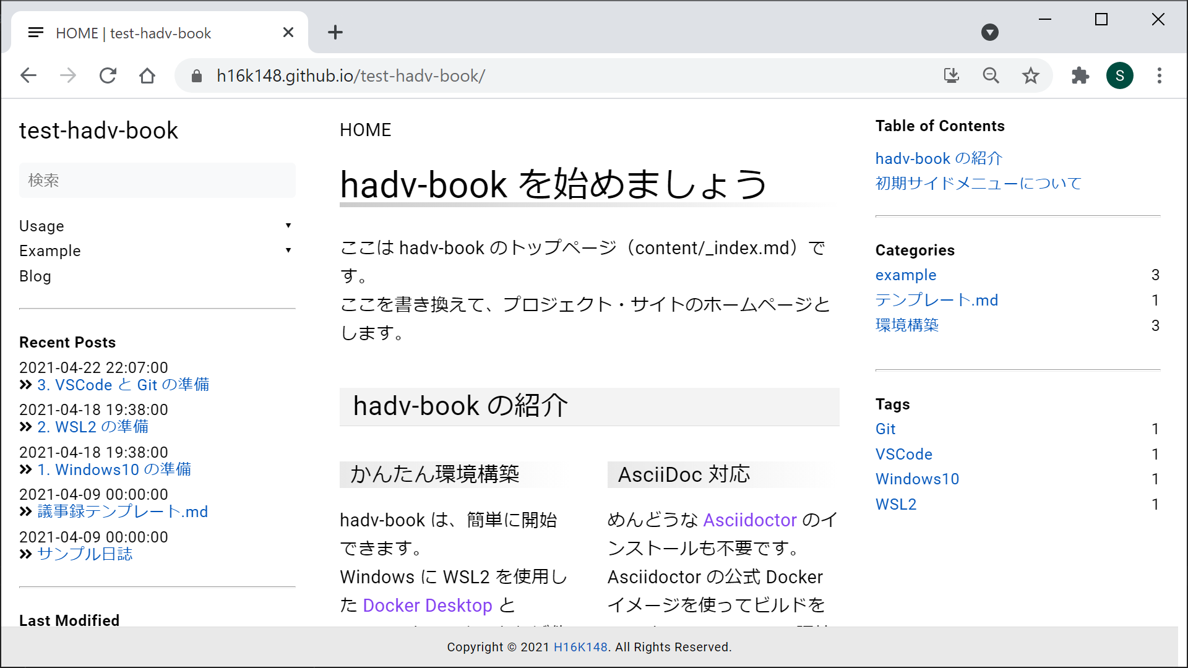Open the WSL2 tag
The image size is (1188, 668).
click(x=896, y=504)
